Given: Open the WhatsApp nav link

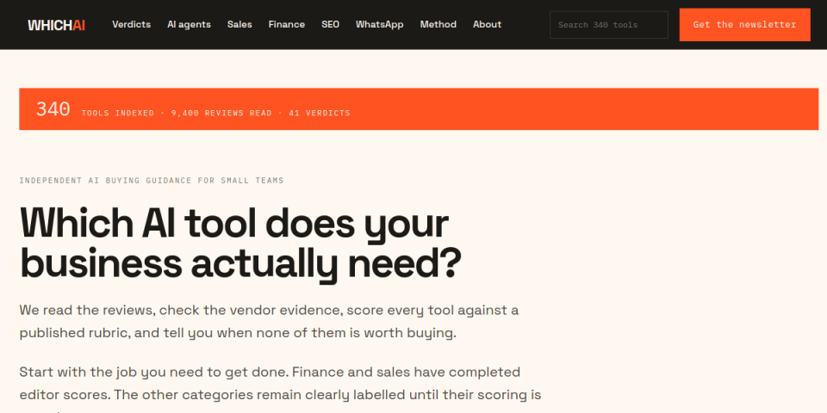Looking at the screenshot, I should 379,24.
